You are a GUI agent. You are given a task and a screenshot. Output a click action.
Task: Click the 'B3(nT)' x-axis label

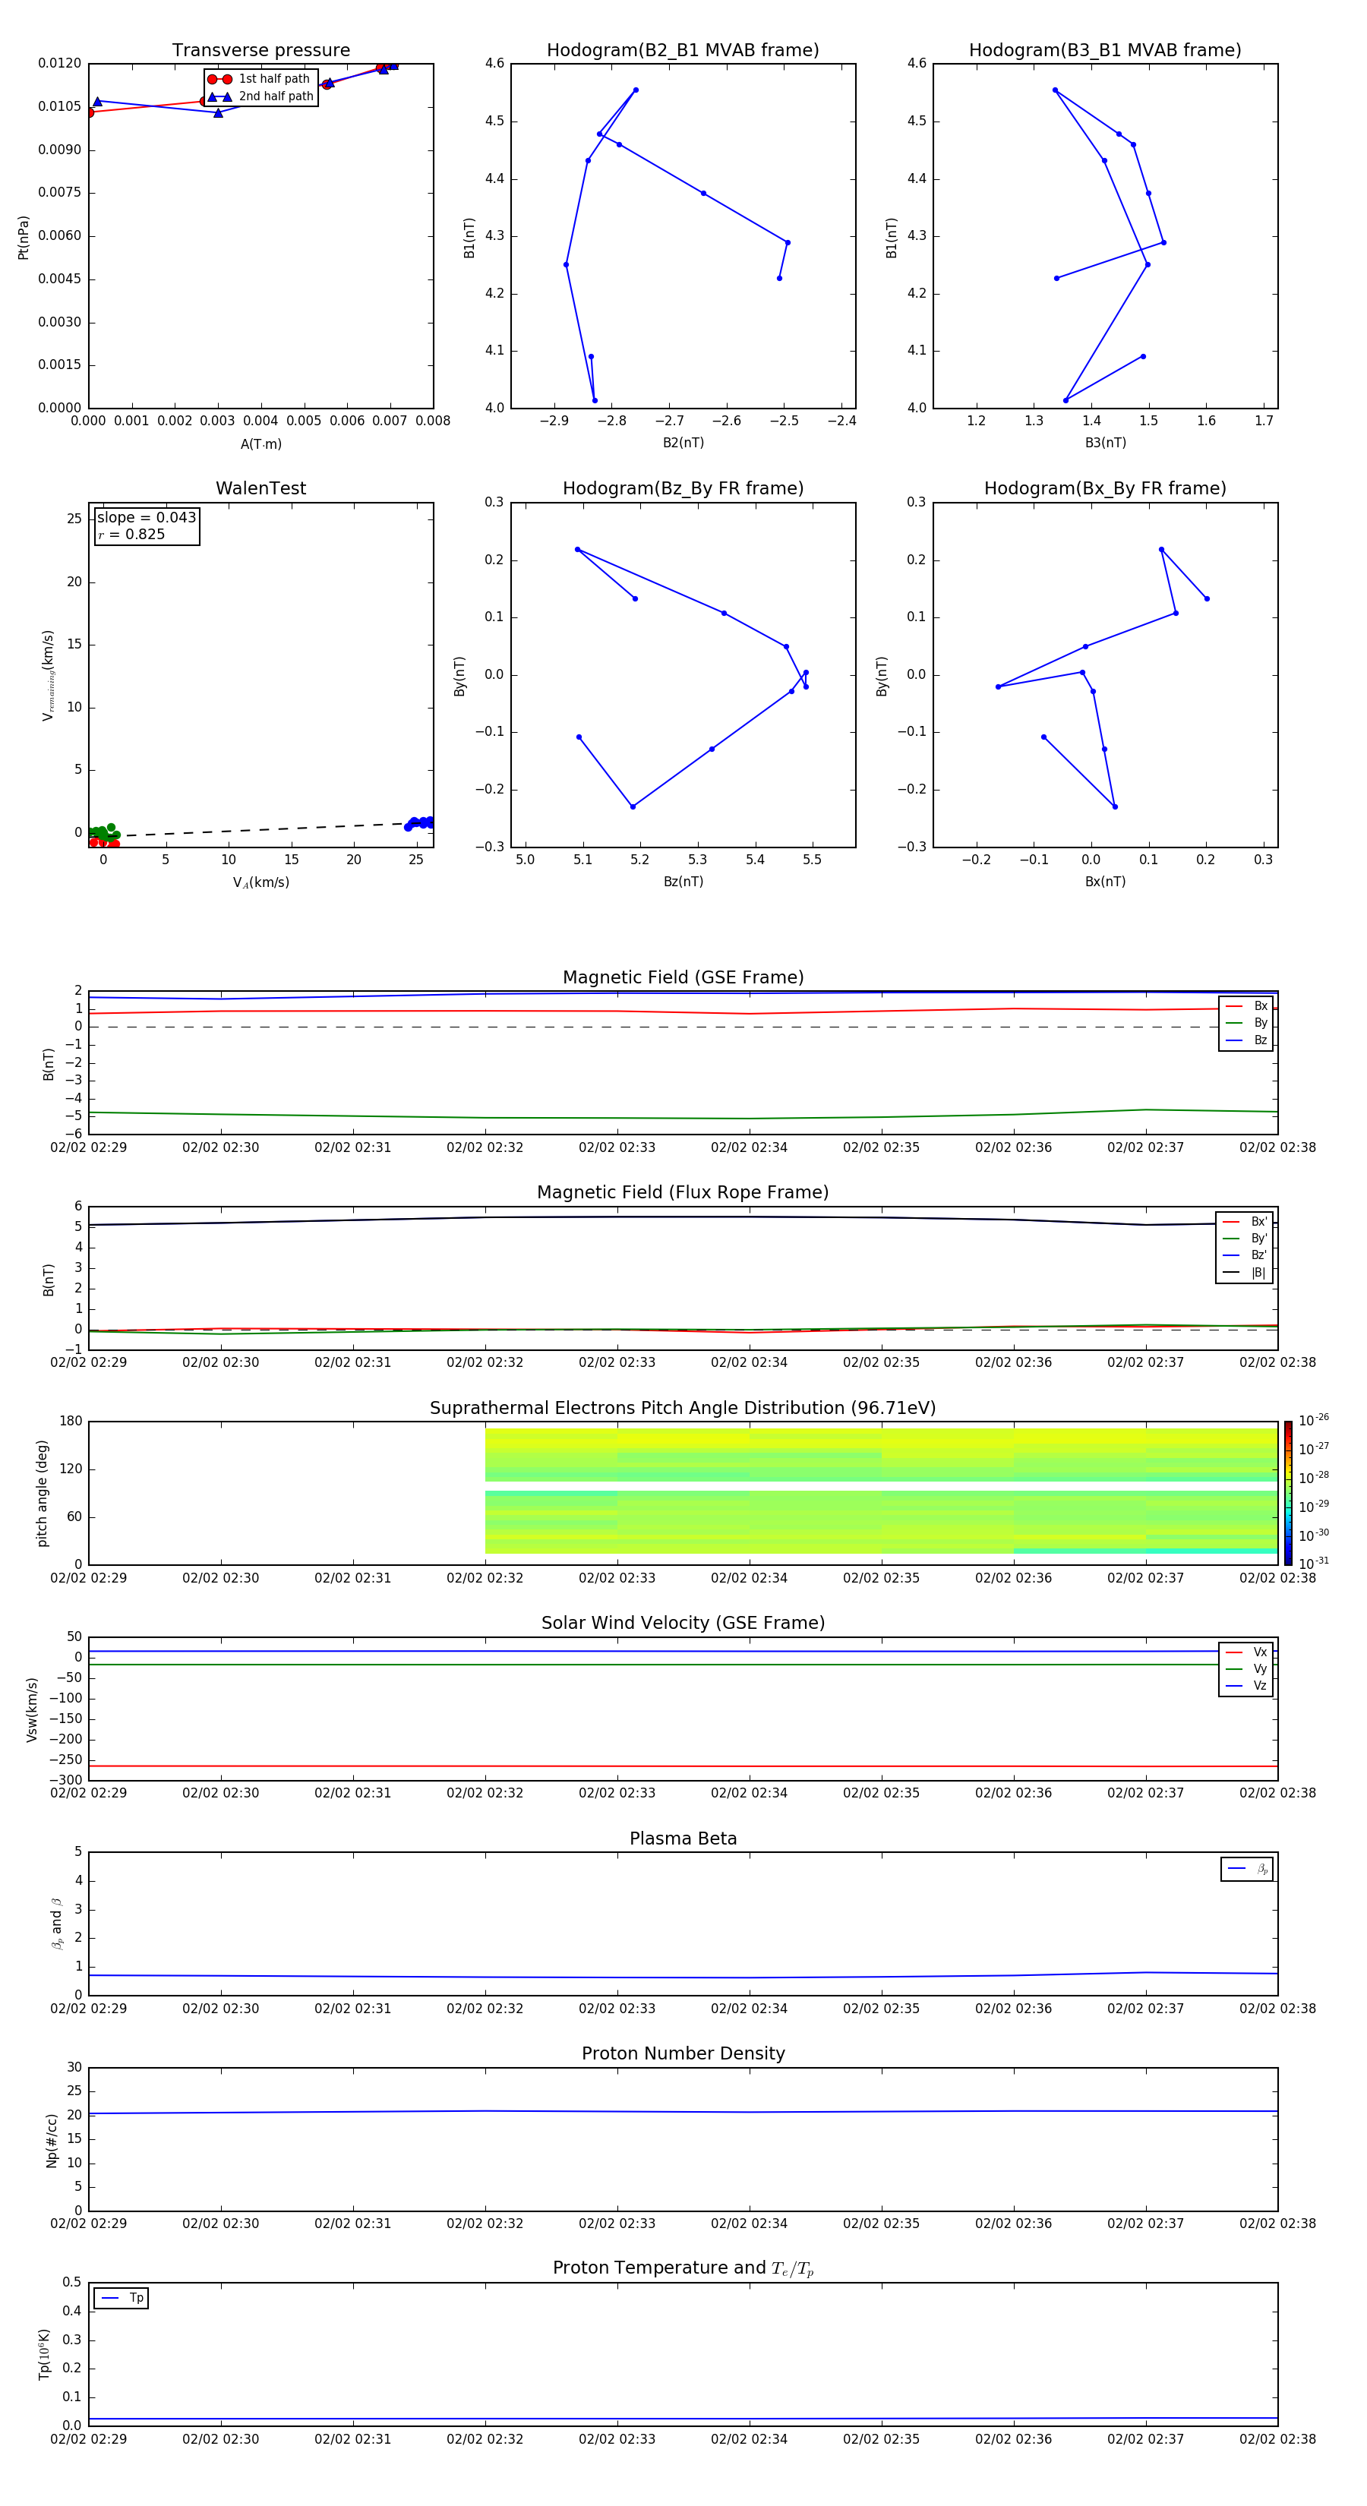tap(1105, 443)
